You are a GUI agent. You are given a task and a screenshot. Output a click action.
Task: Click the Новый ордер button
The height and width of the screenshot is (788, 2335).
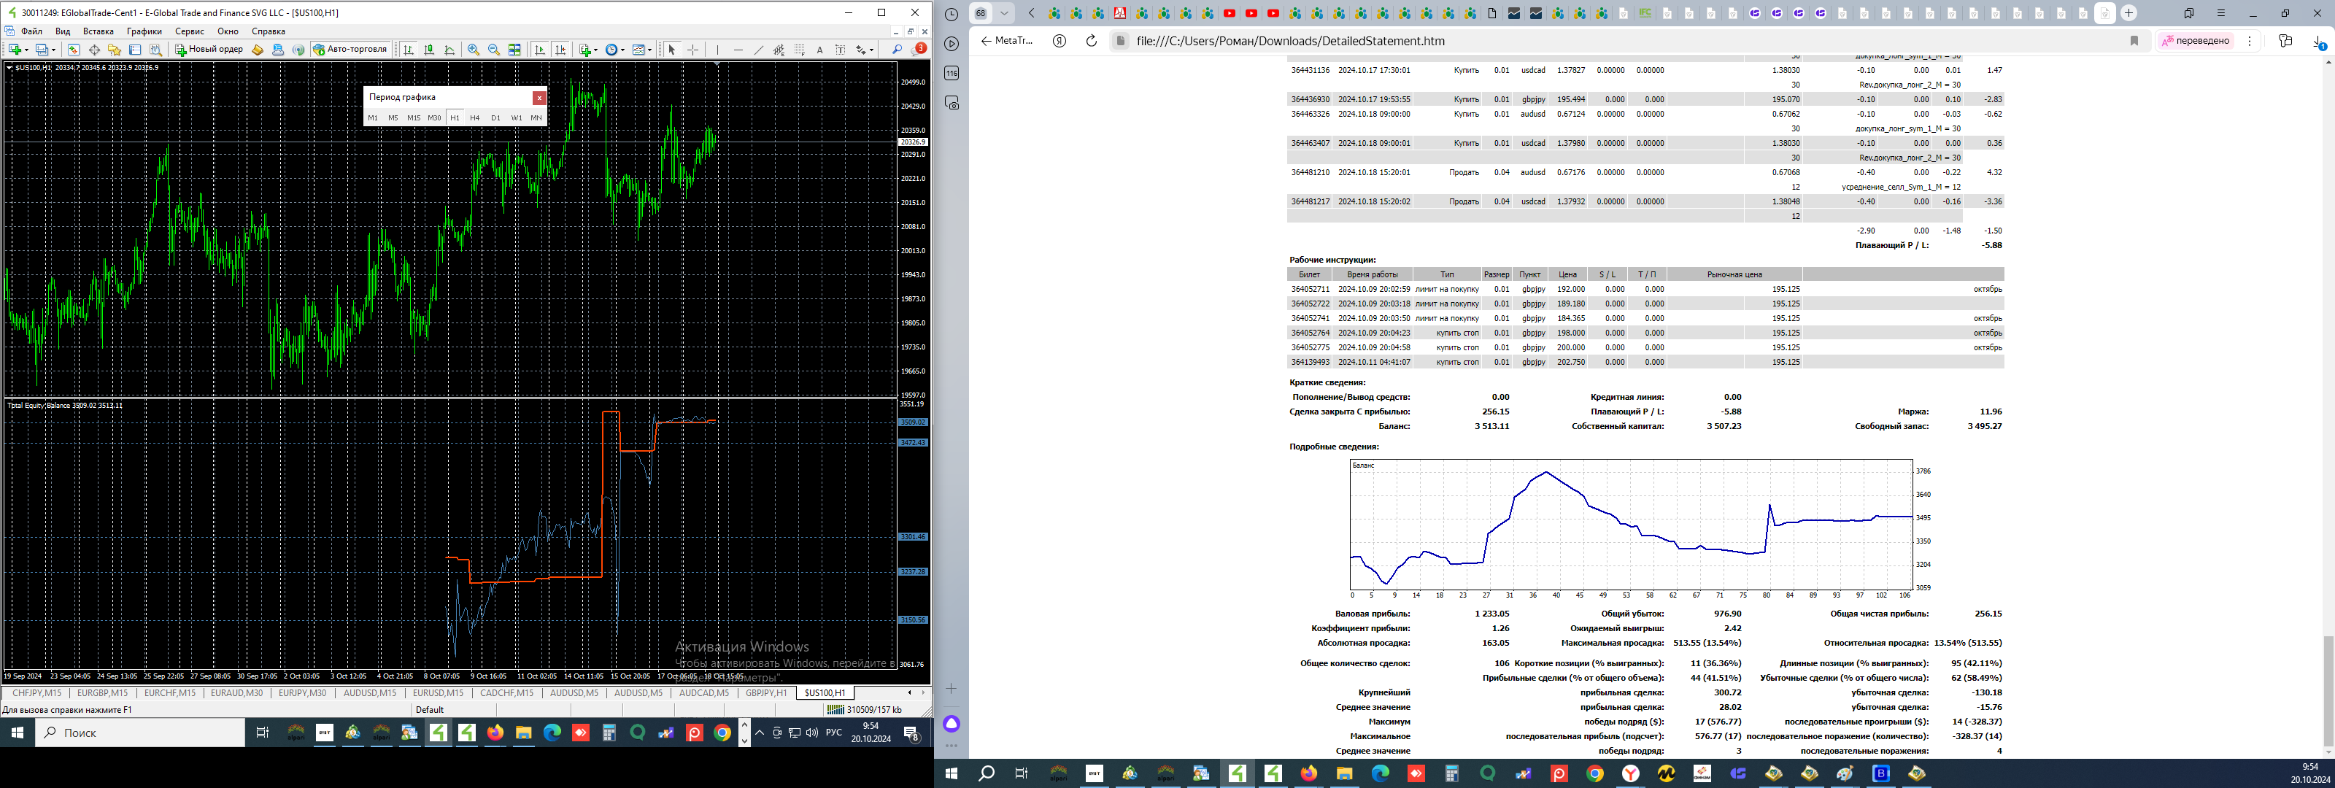[209, 49]
